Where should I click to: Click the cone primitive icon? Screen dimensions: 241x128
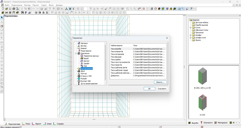[x=43, y=12]
